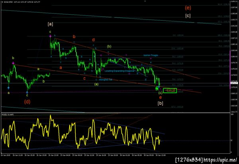Open the chart symbol dropdown triangle beside GOLD,M15
This screenshot has width=239, height=164.
click(2, 2)
